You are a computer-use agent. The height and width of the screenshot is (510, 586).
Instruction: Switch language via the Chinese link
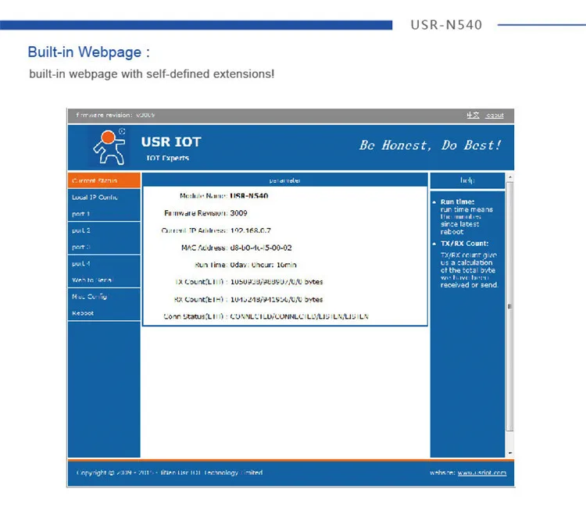(x=473, y=115)
